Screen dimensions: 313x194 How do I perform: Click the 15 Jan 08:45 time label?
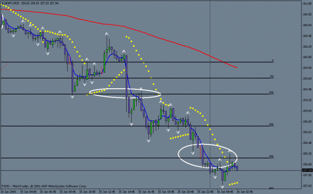(x=68, y=192)
